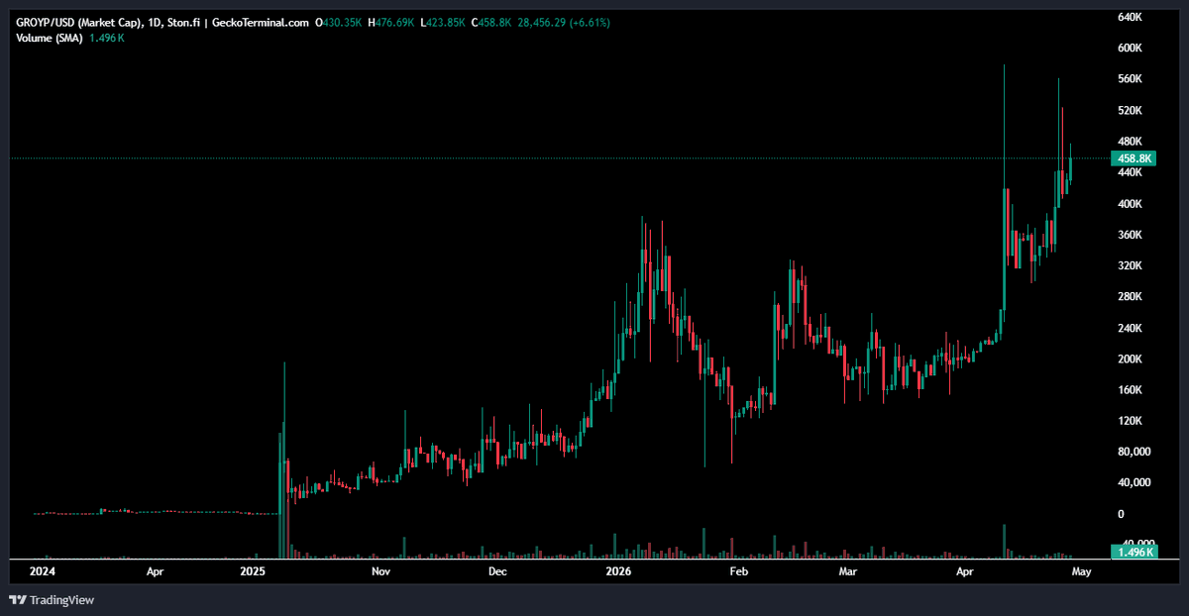Click the 40,000 price axis label

[x=1134, y=482]
